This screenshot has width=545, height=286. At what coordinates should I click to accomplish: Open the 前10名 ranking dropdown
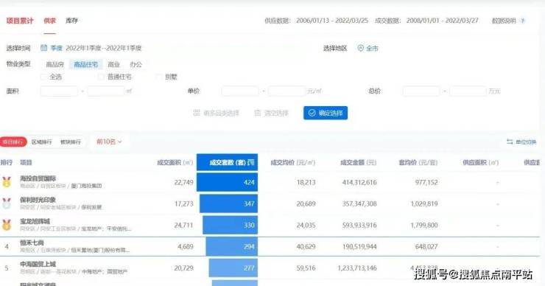(109, 142)
